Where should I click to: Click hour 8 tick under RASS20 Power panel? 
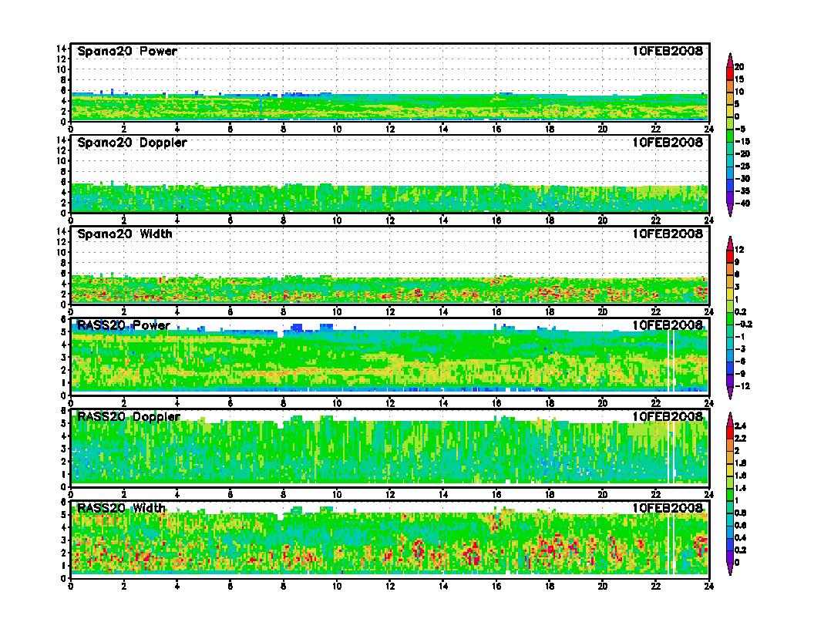click(x=284, y=403)
